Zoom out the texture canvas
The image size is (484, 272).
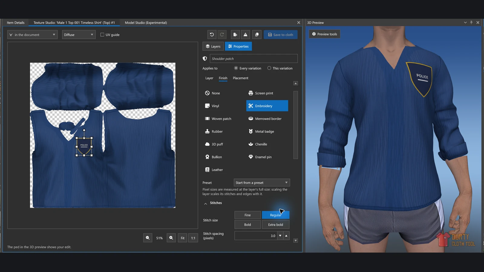tap(148, 238)
